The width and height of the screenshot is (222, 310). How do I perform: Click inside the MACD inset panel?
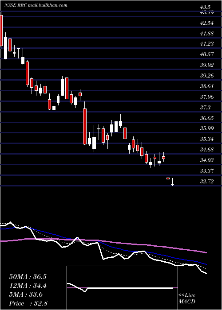122,288
